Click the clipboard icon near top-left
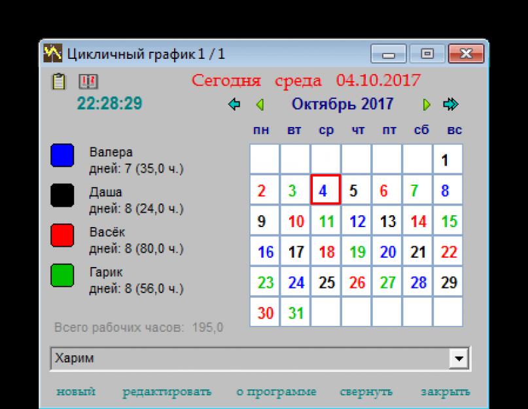Viewport: 528px width, 409px height. tap(59, 82)
